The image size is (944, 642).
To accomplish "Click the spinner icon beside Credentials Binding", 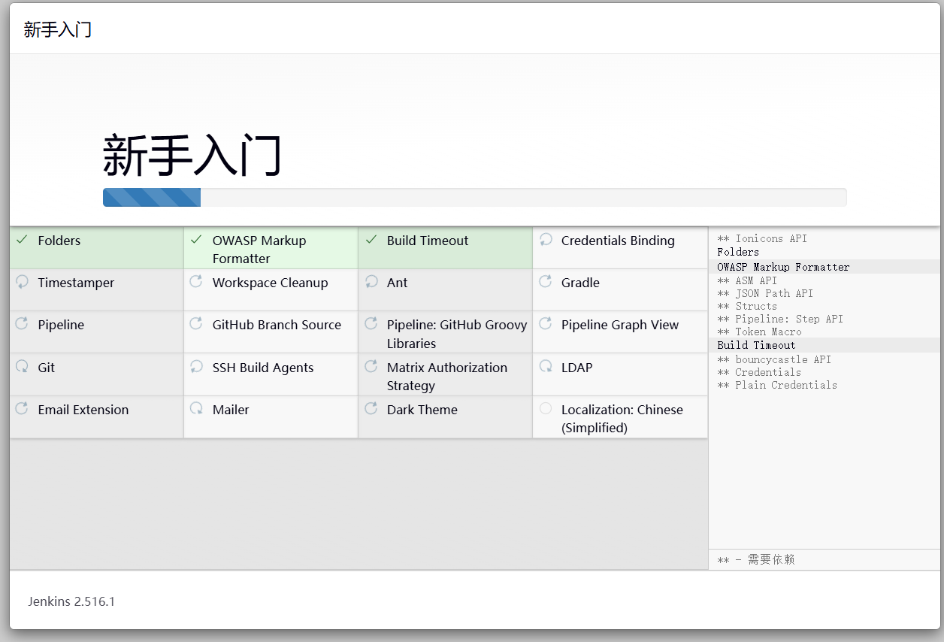I will point(546,240).
